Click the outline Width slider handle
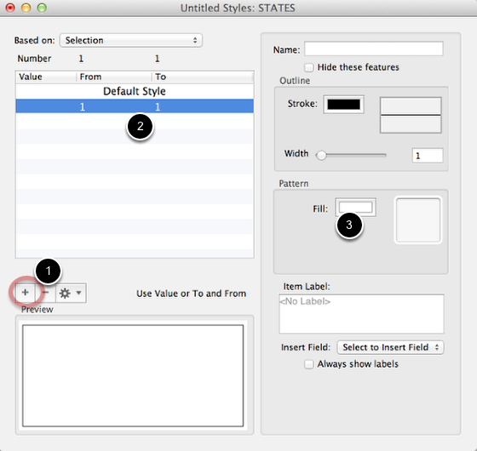 321,155
